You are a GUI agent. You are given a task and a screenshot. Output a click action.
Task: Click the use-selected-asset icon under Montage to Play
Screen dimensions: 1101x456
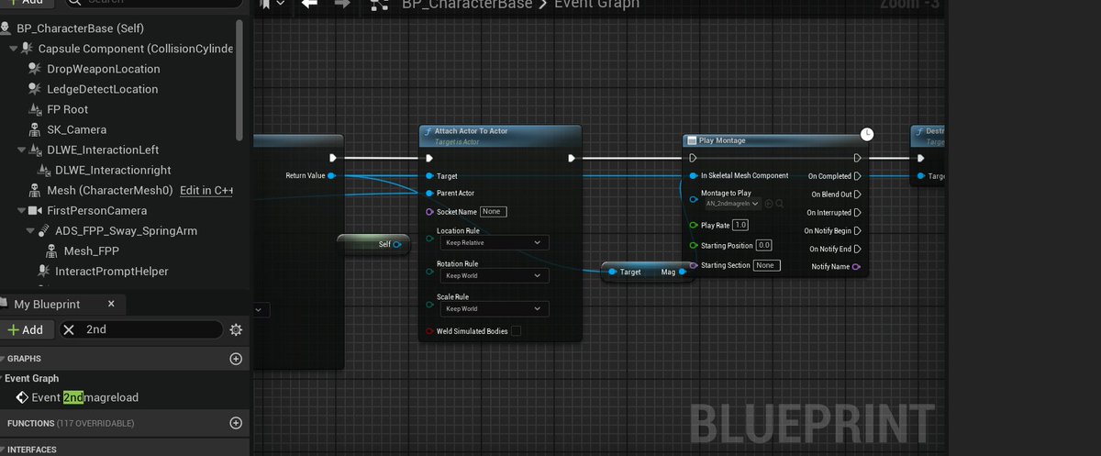pyautogui.click(x=768, y=204)
